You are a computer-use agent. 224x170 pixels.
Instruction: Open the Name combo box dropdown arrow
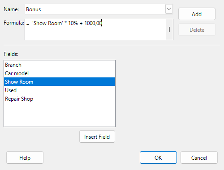169,9
